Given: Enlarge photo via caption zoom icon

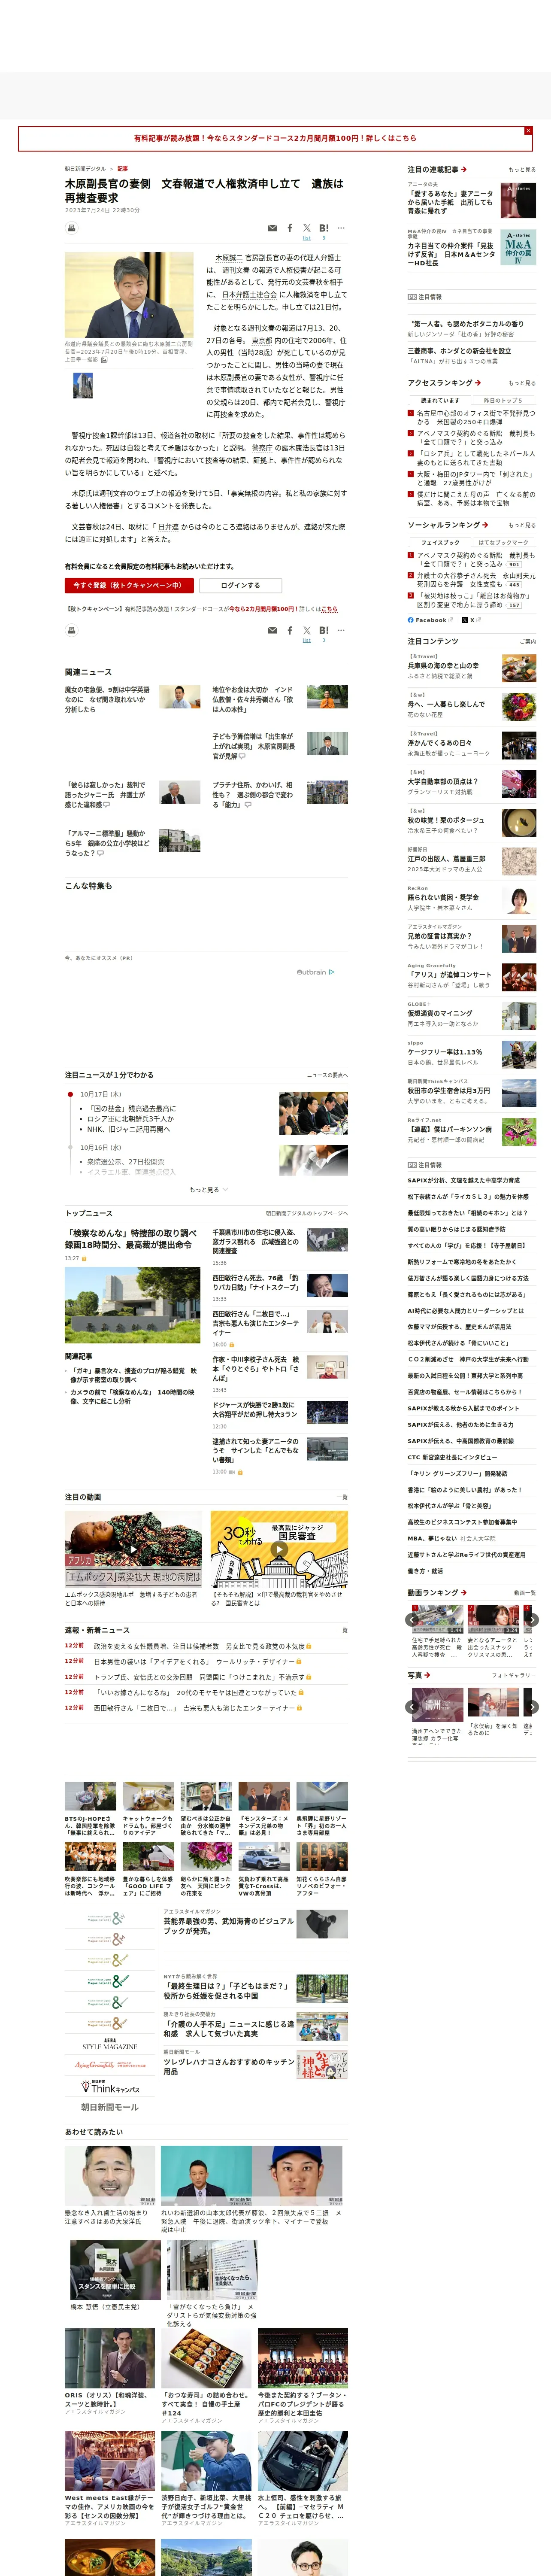Looking at the screenshot, I should point(104,360).
